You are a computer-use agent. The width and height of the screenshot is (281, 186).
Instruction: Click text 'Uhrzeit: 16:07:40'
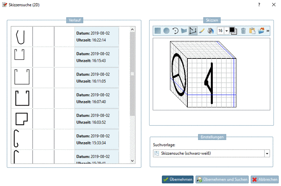pos(91,102)
